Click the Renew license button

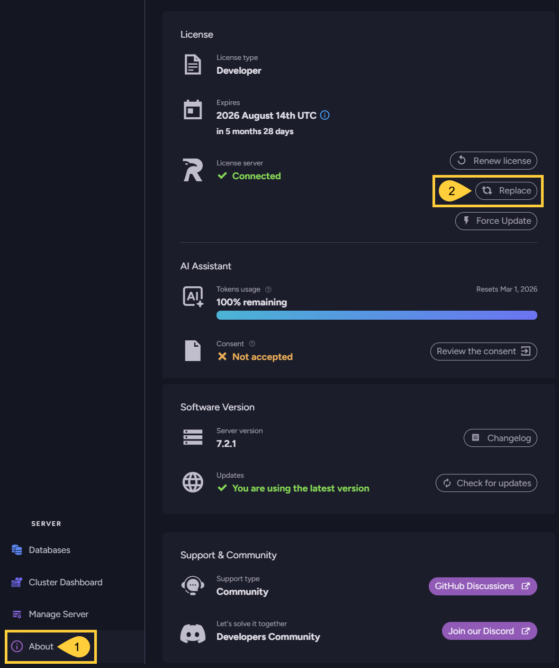click(493, 161)
